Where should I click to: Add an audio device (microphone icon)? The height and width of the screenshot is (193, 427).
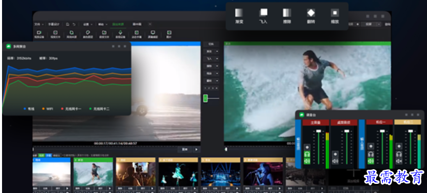coord(120,32)
